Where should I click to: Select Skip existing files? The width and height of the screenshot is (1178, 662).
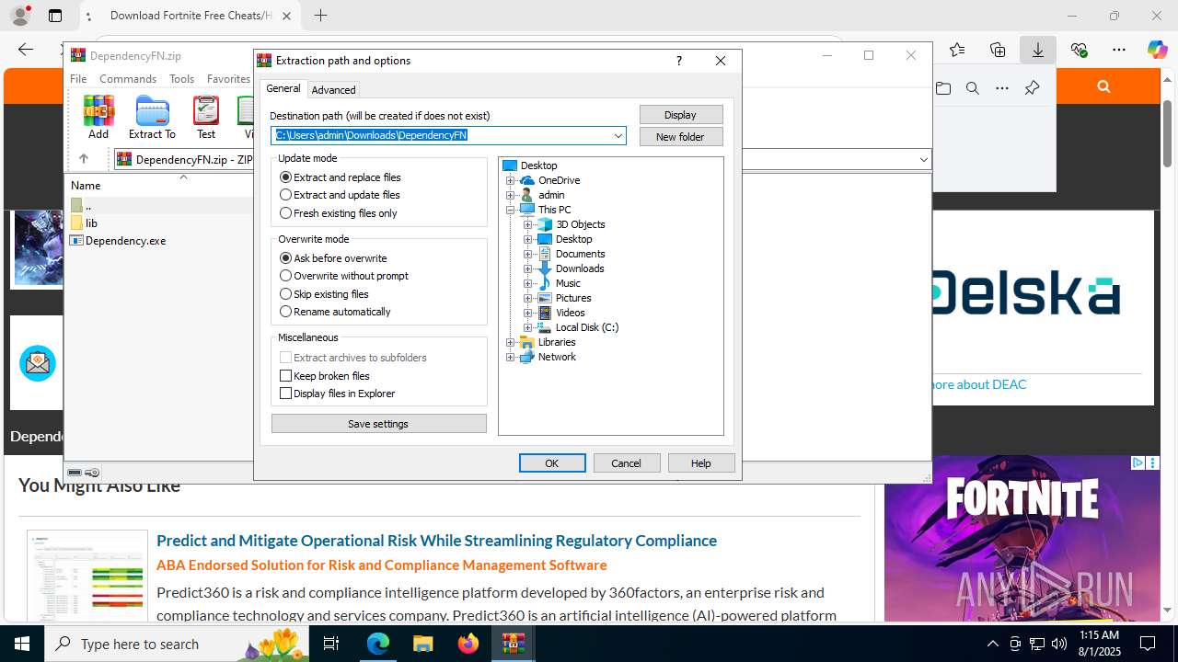[324, 294]
